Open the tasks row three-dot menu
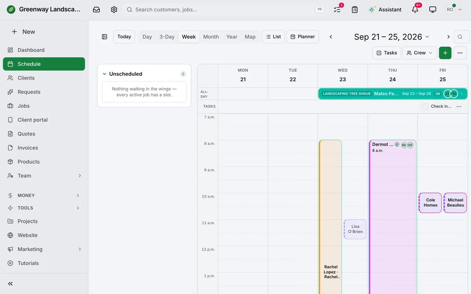The image size is (471, 294). [459, 107]
